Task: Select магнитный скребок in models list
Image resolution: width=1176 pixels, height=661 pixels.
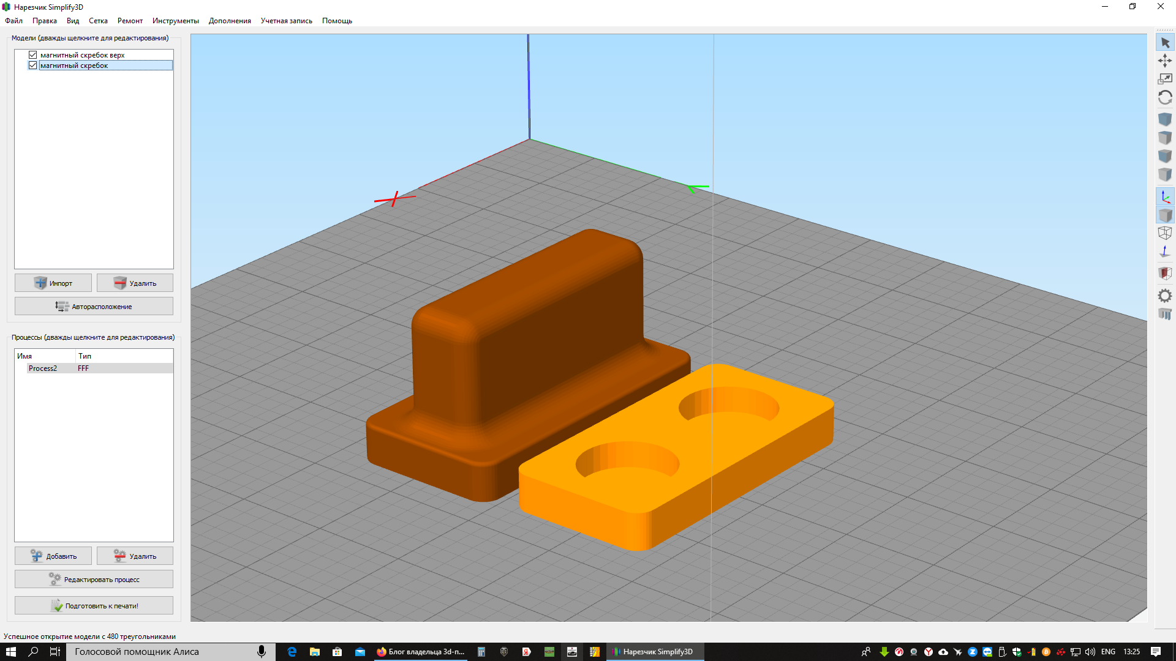Action: point(106,65)
